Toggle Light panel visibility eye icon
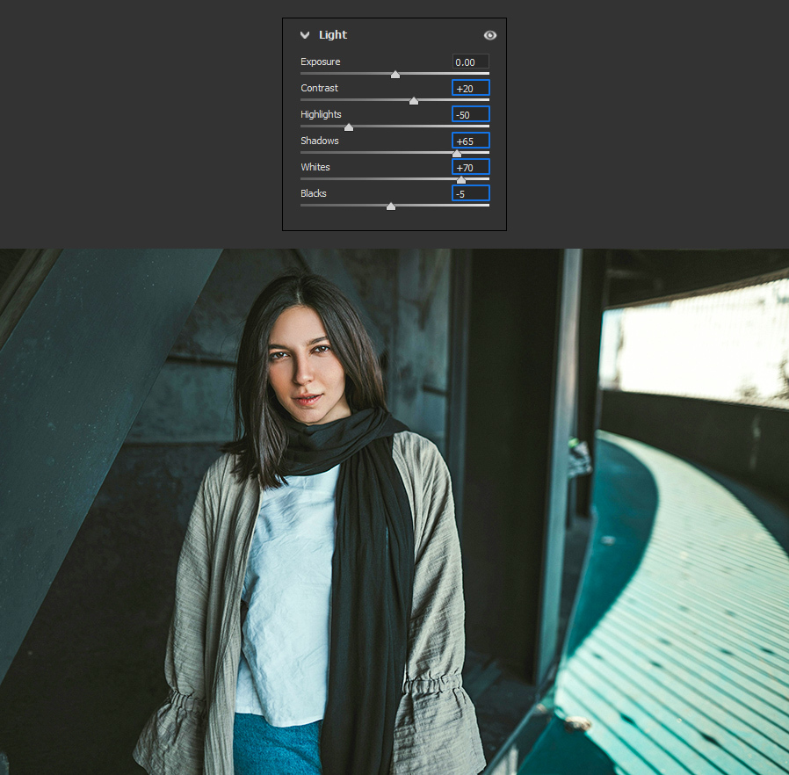This screenshot has width=789, height=775. (x=489, y=35)
